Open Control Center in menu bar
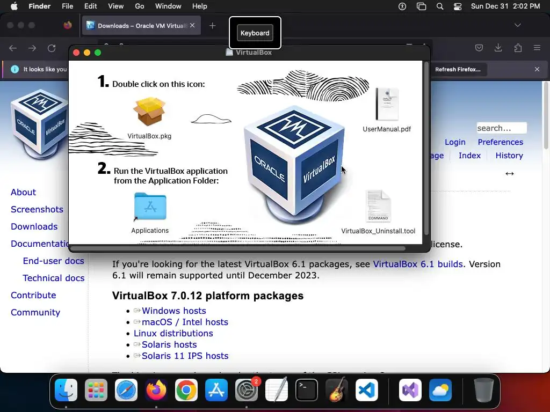The height and width of the screenshot is (412, 550). (458, 6)
